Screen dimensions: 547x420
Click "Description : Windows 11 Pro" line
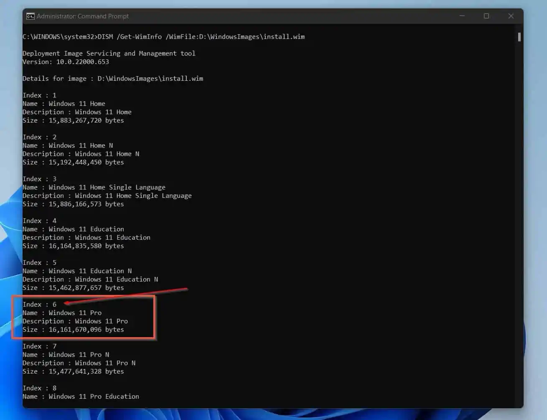coord(75,321)
